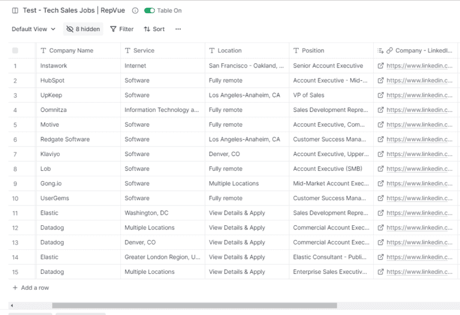
Task: Open the Sort options
Action: (x=154, y=29)
